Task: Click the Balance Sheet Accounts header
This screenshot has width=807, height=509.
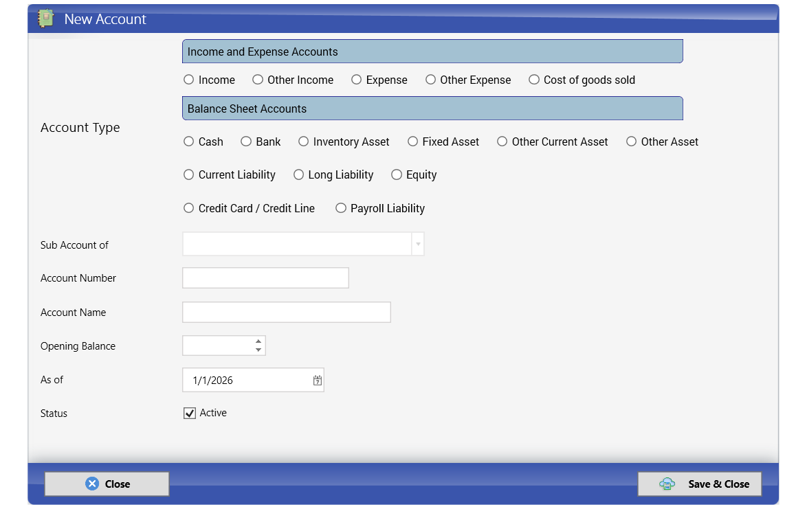Action: [432, 109]
